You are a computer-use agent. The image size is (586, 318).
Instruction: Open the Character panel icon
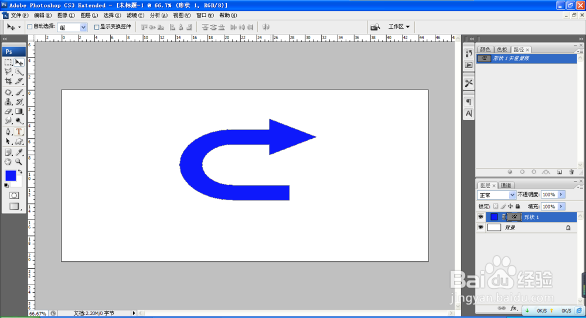pos(469,113)
